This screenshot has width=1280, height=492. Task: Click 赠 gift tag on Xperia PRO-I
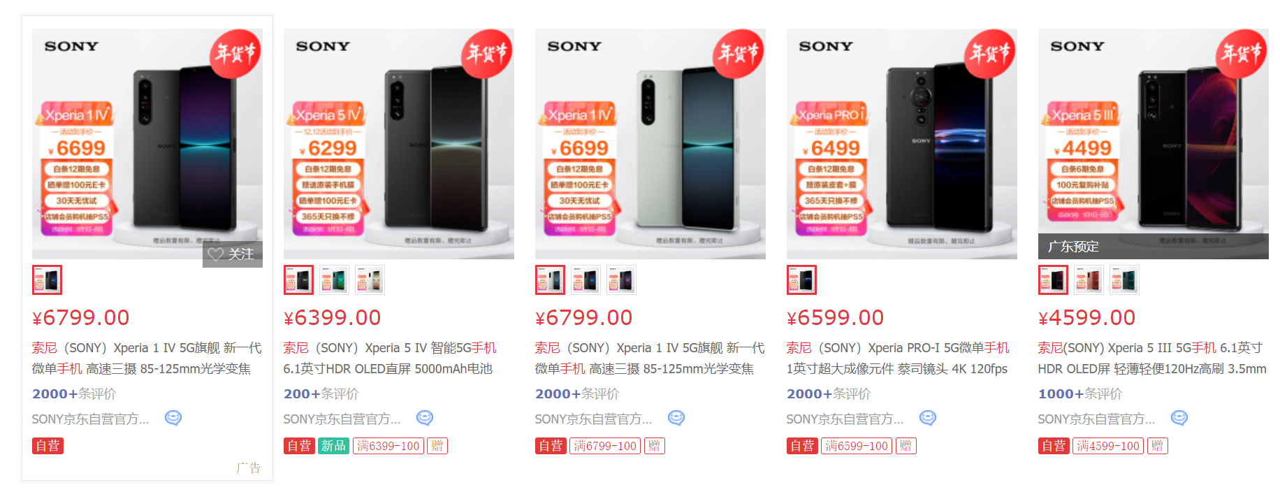pos(906,446)
